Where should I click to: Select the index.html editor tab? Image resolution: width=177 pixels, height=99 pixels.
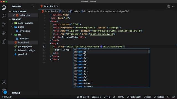click(x=49, y=7)
